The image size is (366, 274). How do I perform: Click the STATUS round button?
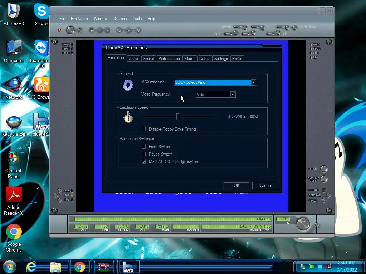click(x=324, y=190)
